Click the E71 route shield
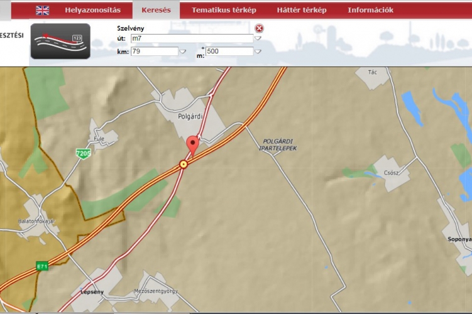This screenshot has height=314, width=472. 42,266
